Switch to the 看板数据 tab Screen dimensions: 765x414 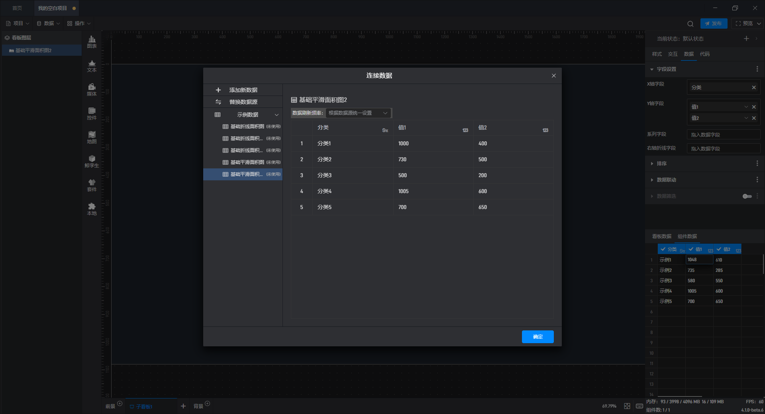click(661, 236)
